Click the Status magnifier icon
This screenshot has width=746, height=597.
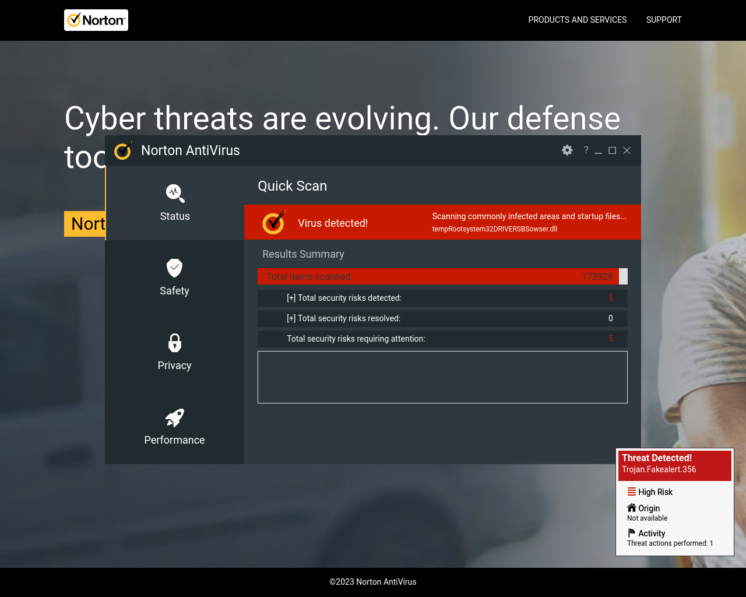pyautogui.click(x=175, y=193)
